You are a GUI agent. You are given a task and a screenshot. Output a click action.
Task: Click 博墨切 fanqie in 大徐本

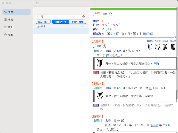pos(98,51)
